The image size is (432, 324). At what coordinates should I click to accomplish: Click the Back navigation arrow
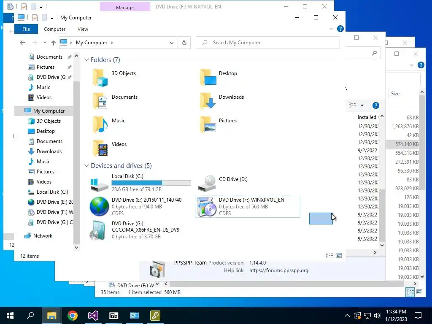coord(22,43)
